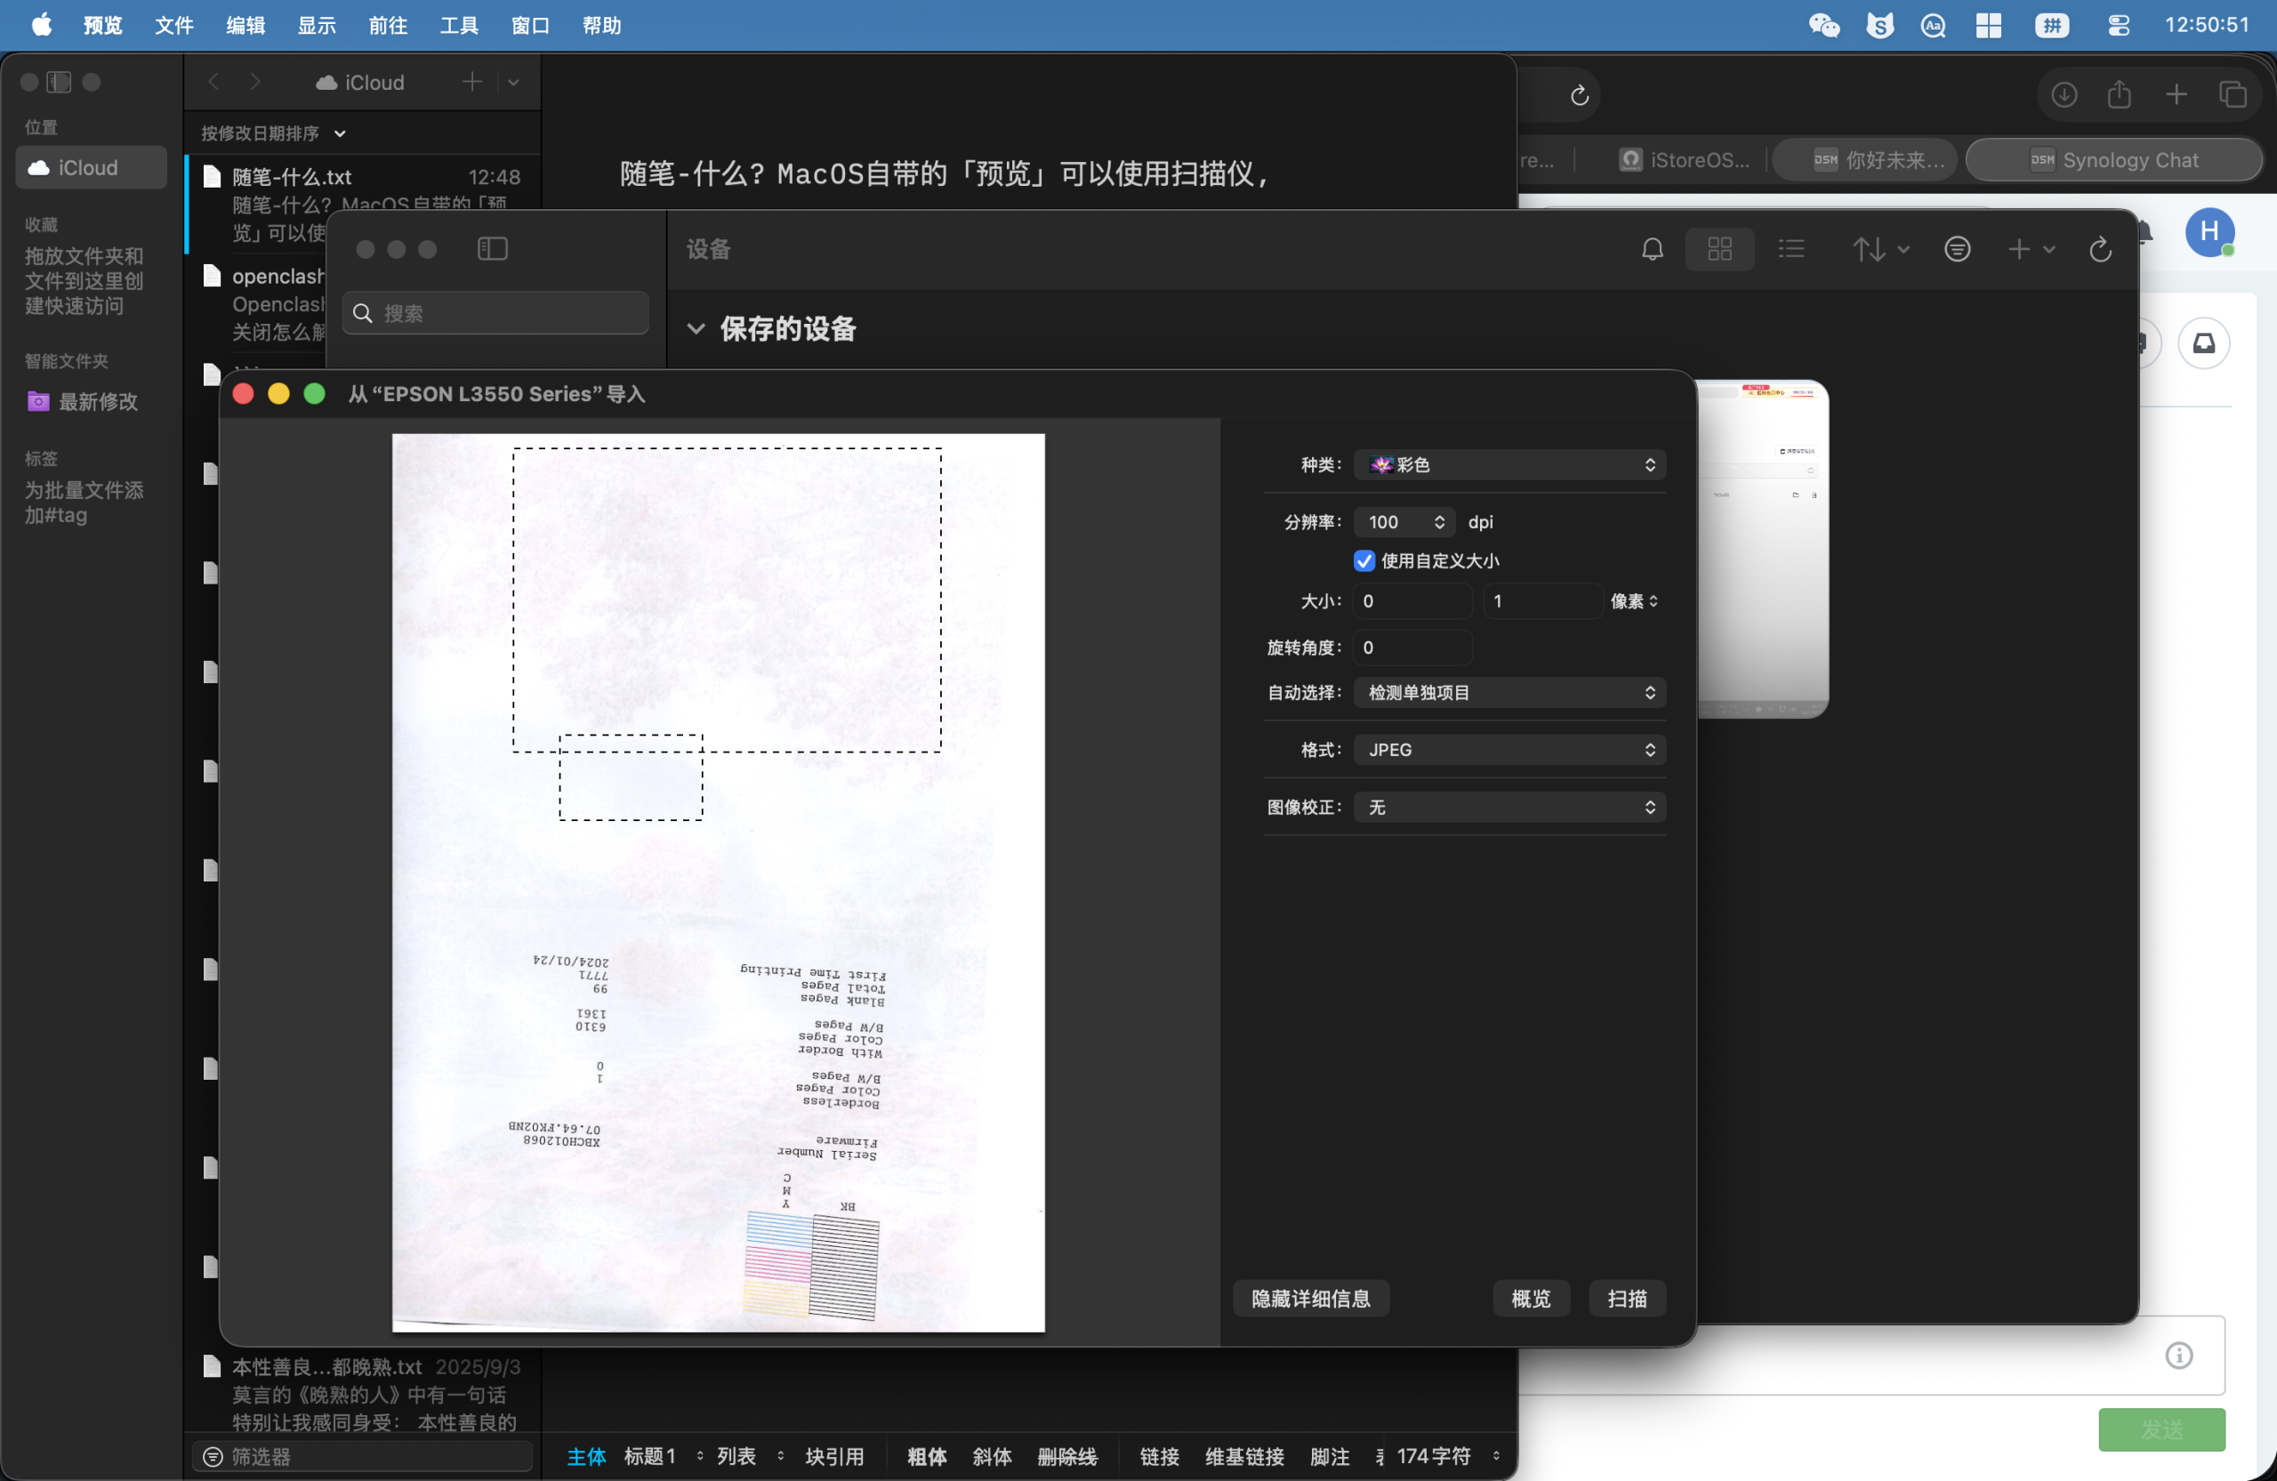The height and width of the screenshot is (1481, 2277).
Task: Collapse the 保存的设备 section
Action: [x=696, y=329]
